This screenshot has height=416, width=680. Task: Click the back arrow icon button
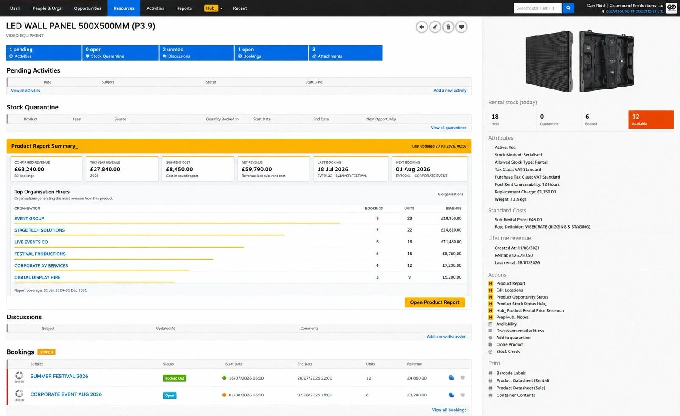[421, 27]
